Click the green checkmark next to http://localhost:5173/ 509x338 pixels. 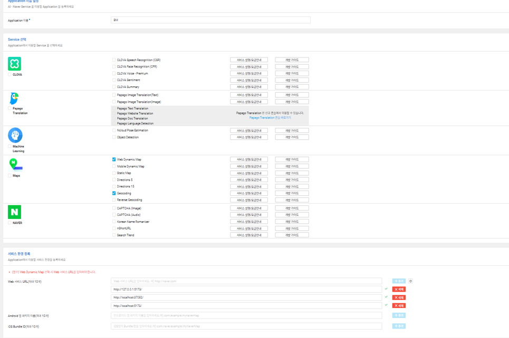(386, 305)
